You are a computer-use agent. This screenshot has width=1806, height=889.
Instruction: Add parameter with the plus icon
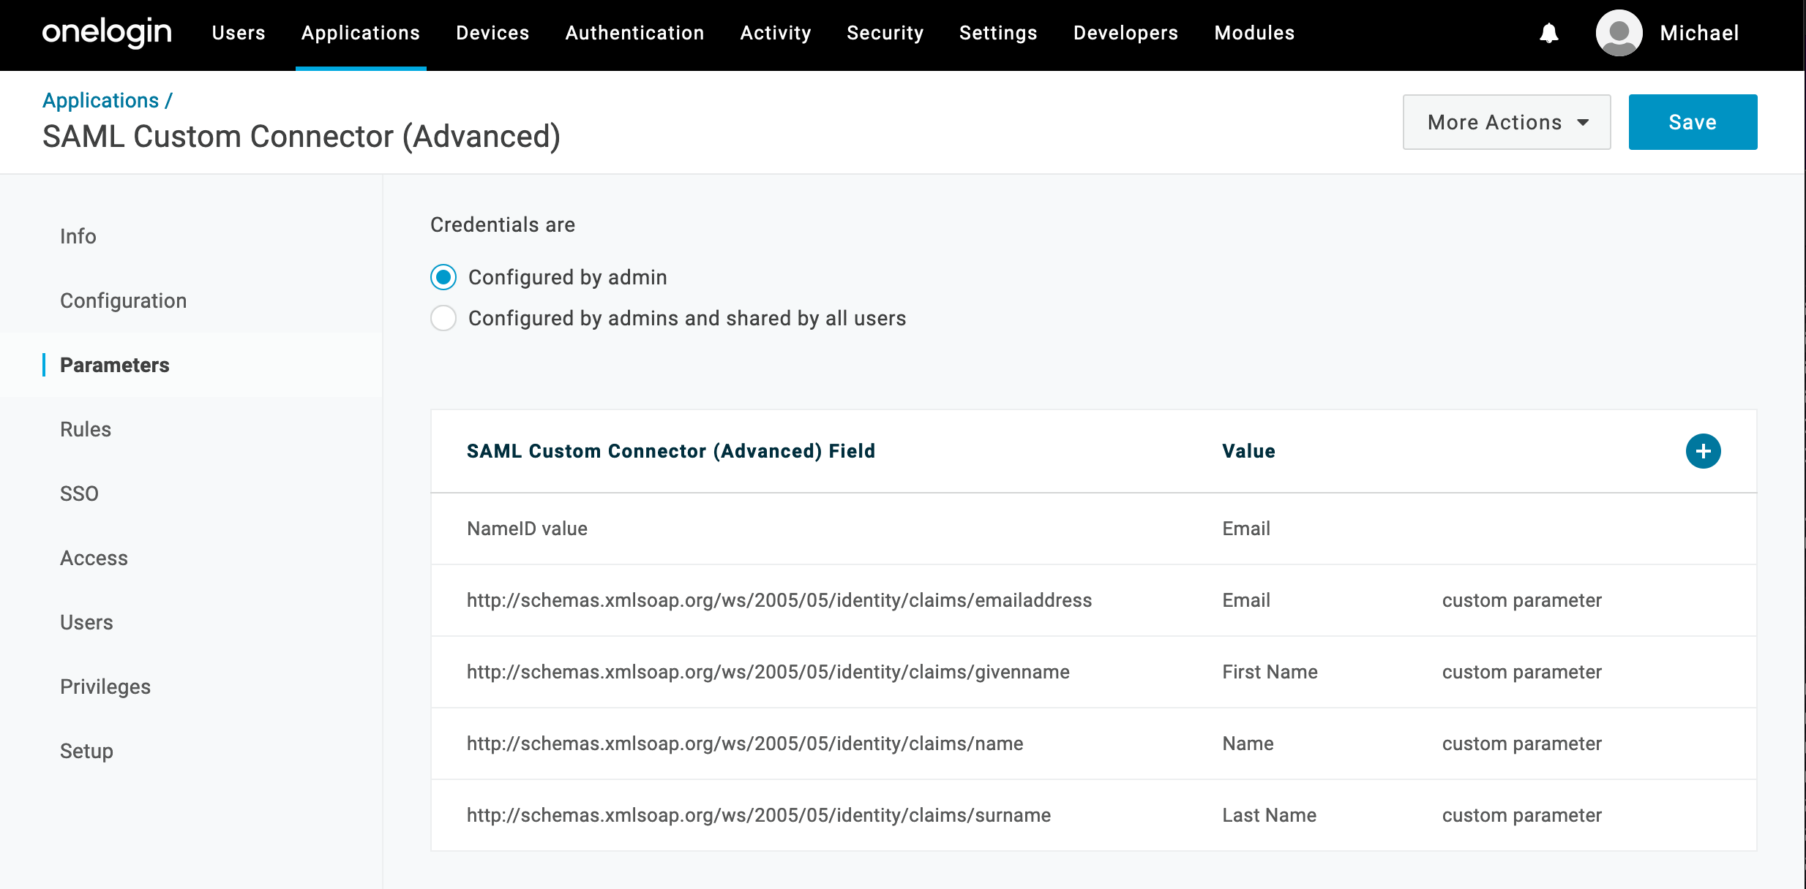tap(1703, 451)
